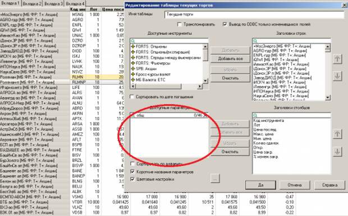348x216 pixels.
Task: Expand FORTS: Опционы(экспирация) tree node
Action: click(133, 52)
